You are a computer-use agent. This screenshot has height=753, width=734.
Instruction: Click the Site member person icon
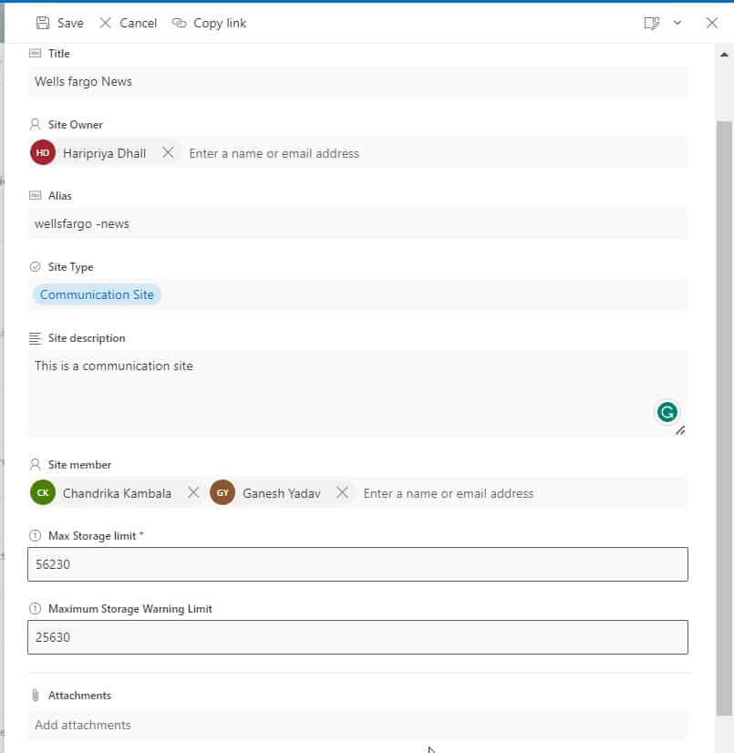(35, 465)
